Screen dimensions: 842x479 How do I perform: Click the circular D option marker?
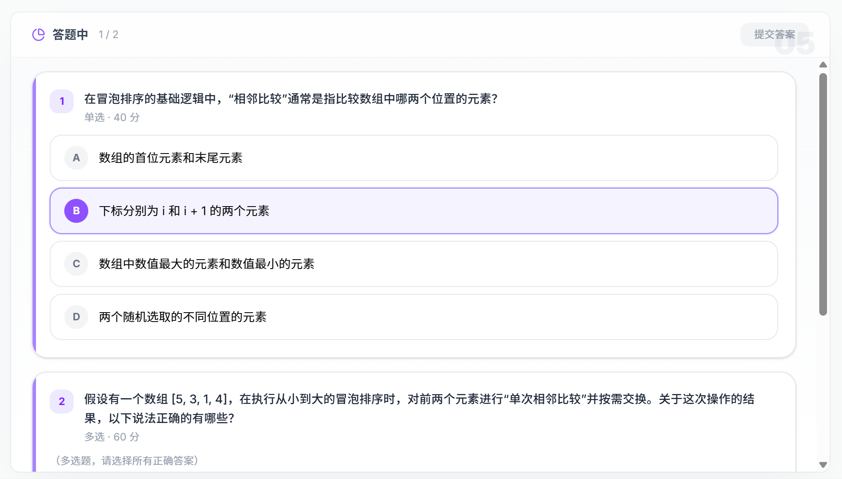pos(76,317)
